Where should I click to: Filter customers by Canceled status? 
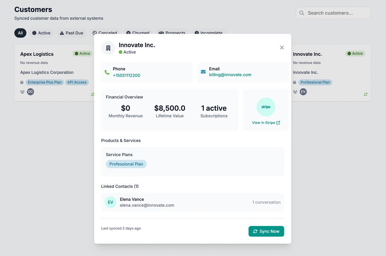point(105,33)
